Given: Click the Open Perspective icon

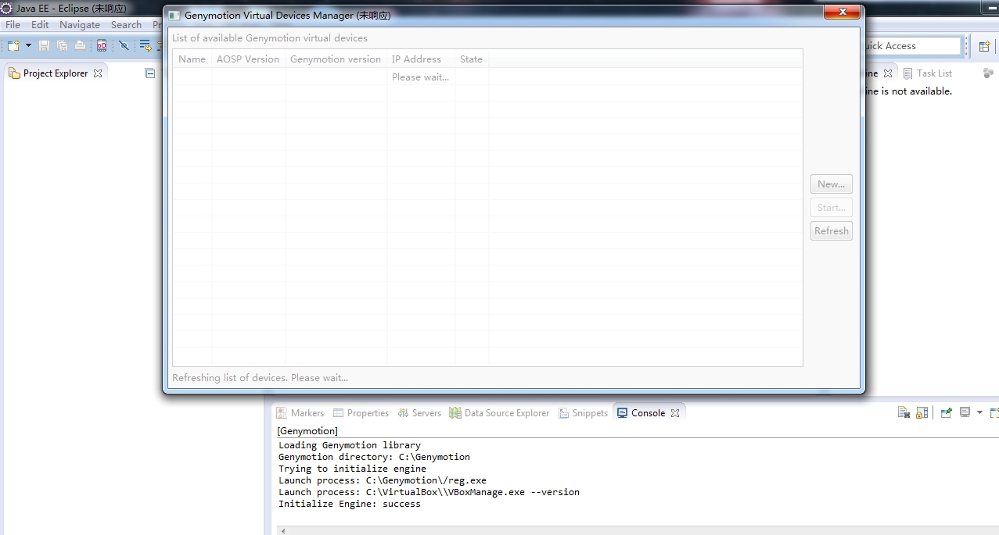Looking at the screenshot, I should pyautogui.click(x=984, y=46).
